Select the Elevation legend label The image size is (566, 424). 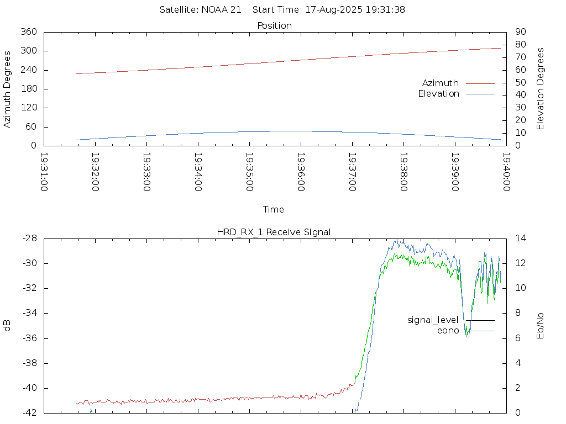(438, 94)
